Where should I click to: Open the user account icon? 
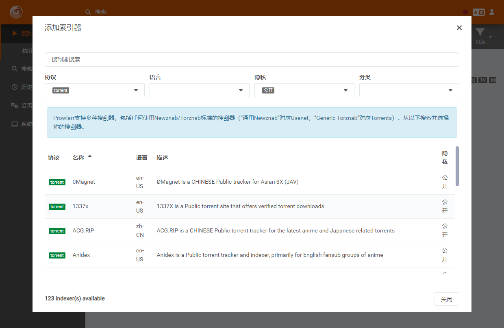[492, 12]
